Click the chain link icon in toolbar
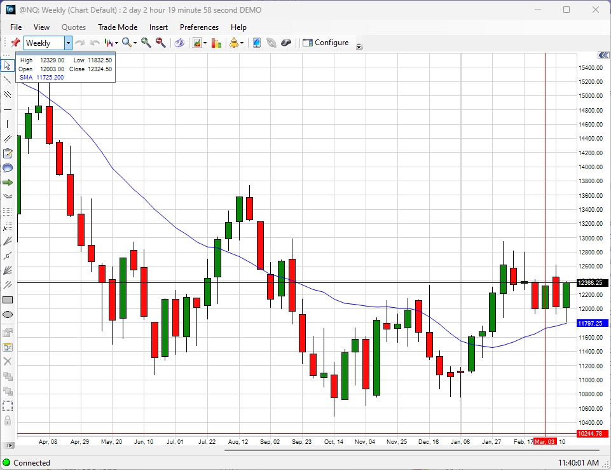This screenshot has height=470, width=611. pos(271,43)
